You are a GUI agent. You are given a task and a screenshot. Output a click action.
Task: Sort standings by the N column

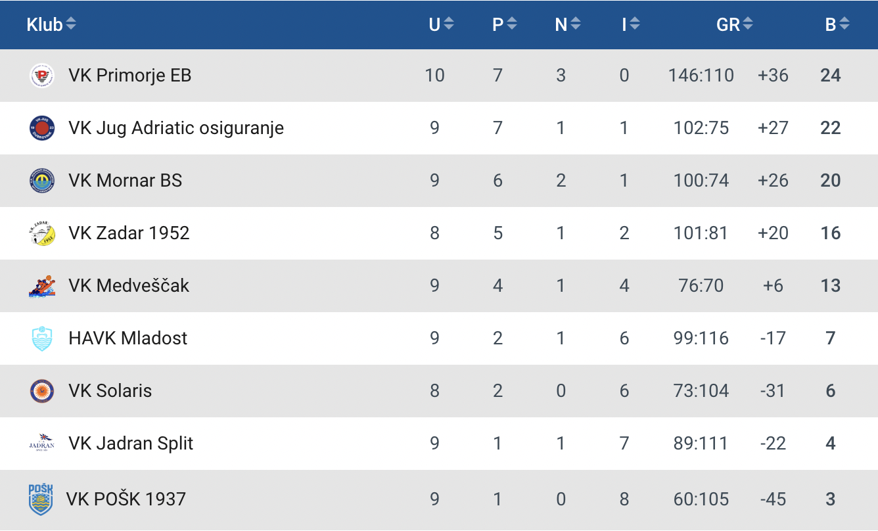[567, 24]
